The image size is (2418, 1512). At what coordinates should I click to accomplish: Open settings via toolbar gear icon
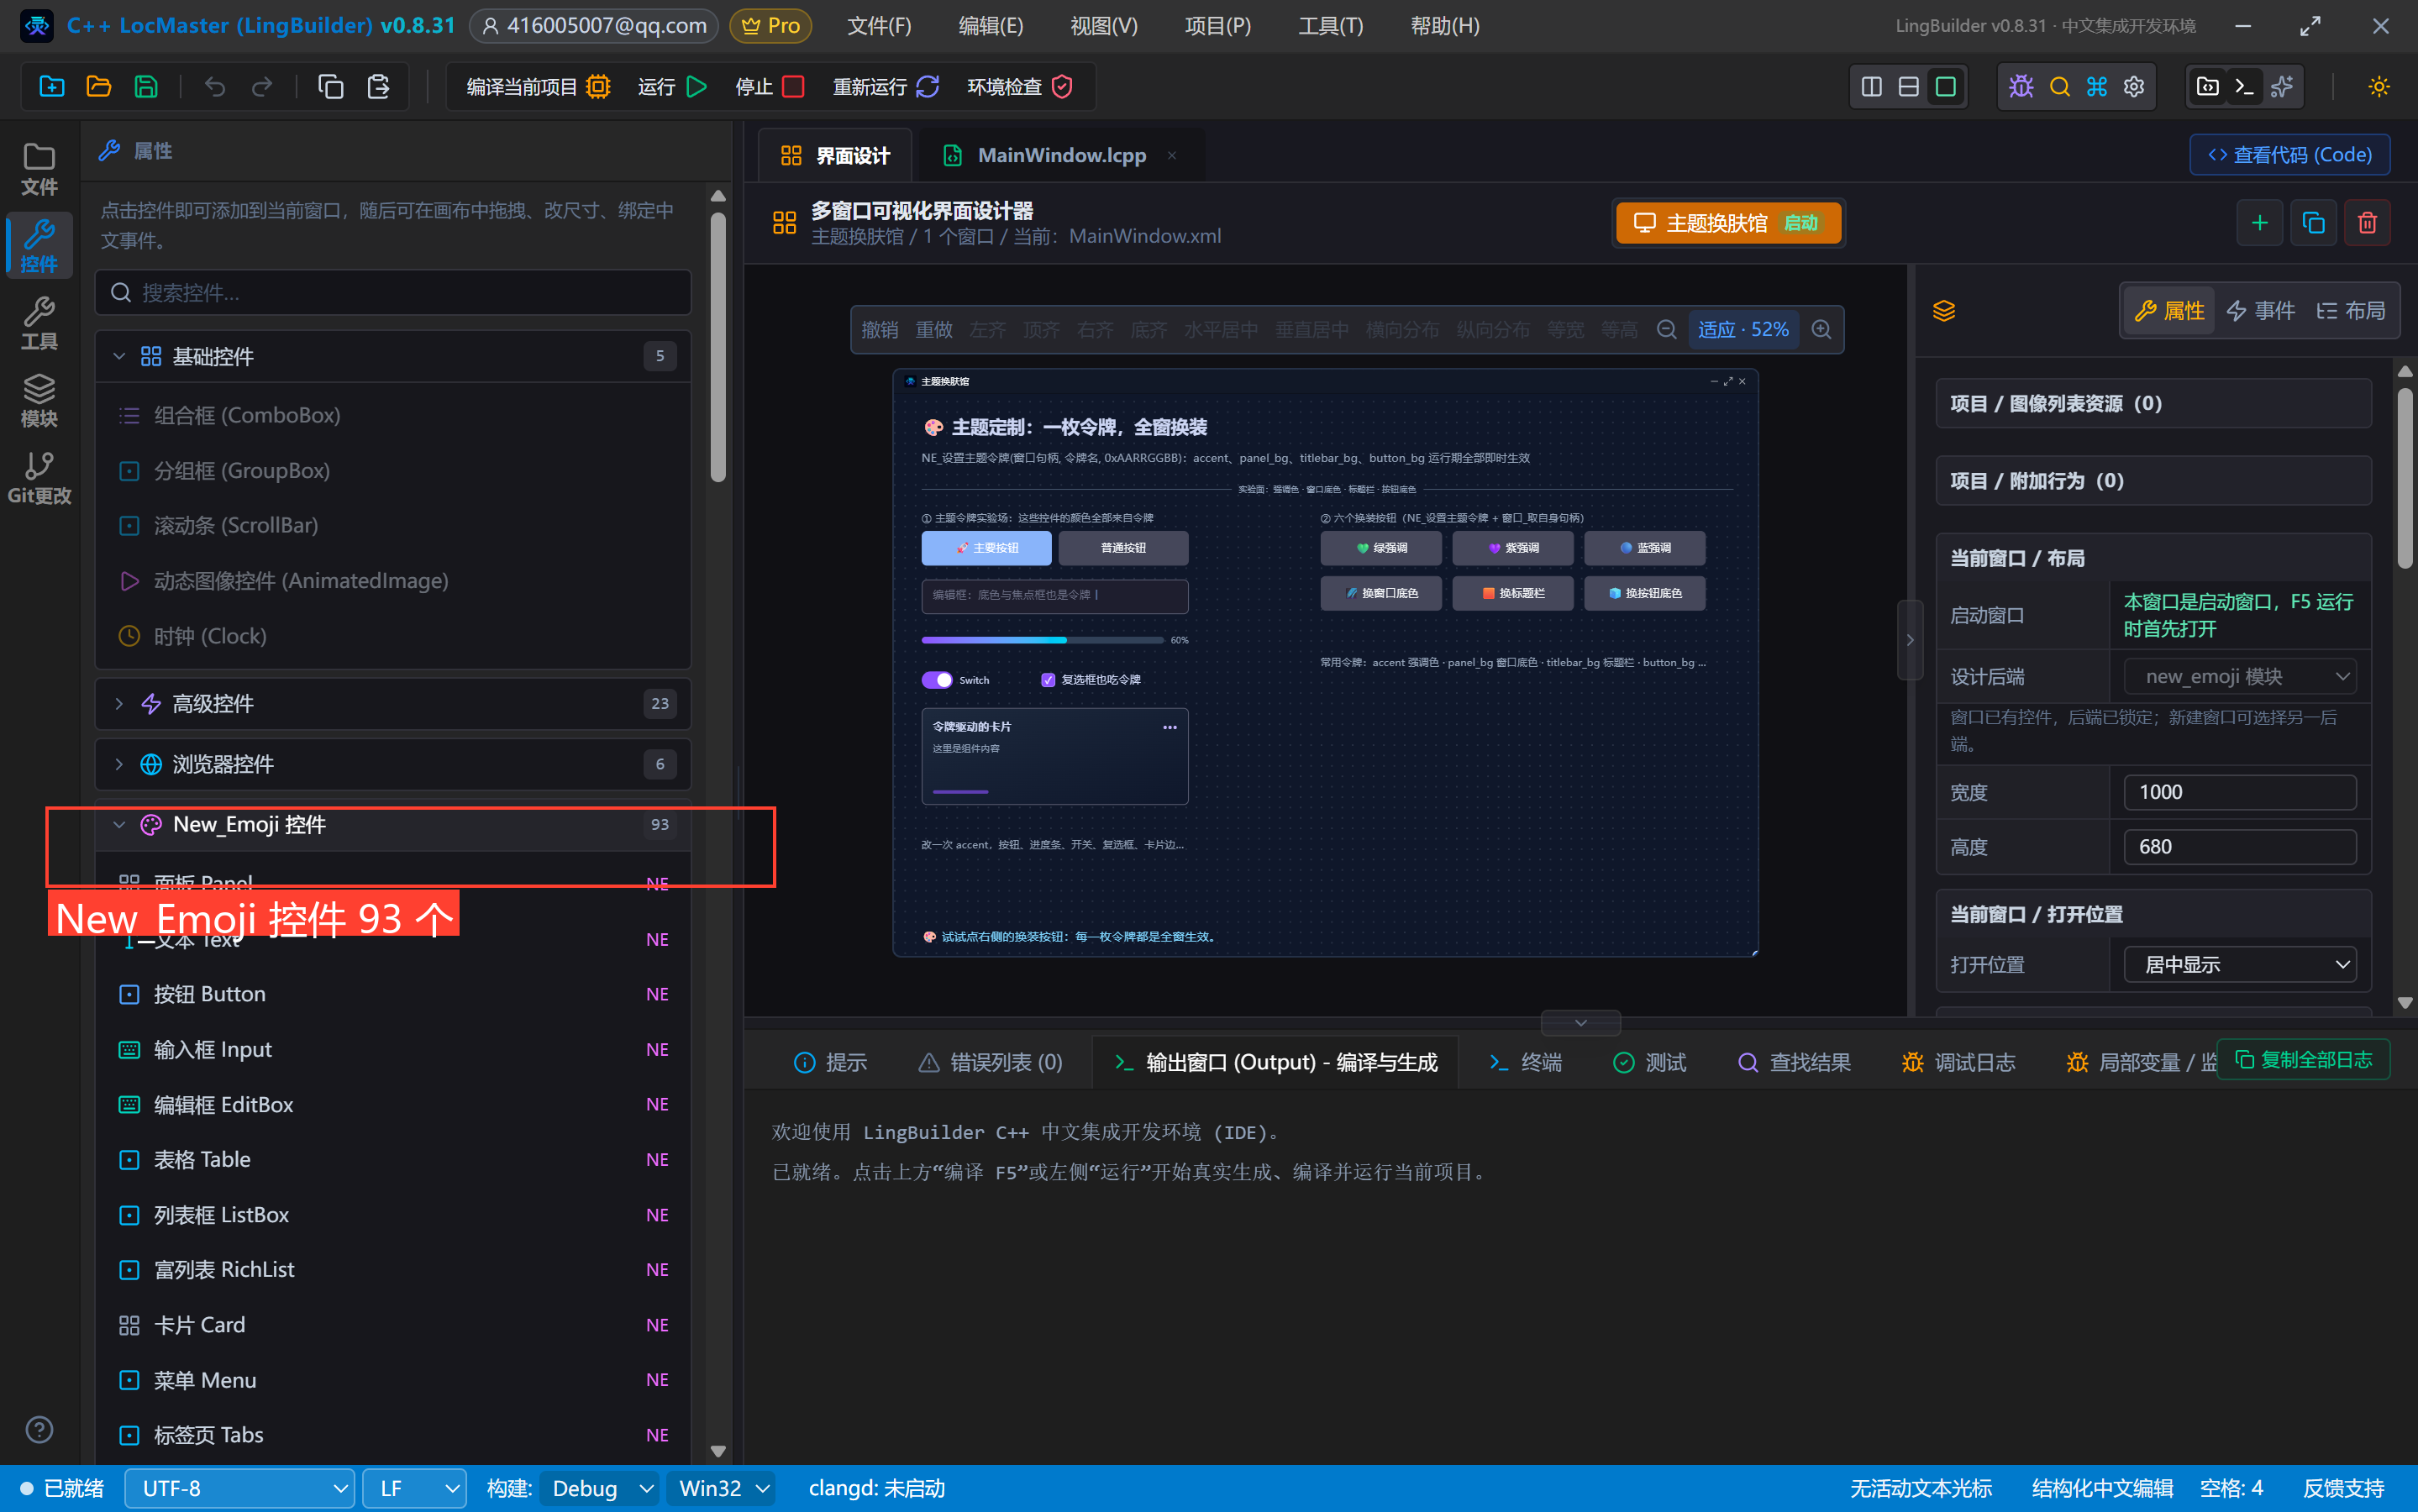click(2133, 87)
